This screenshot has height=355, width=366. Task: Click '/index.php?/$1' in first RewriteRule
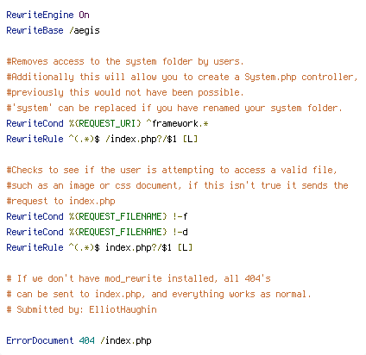(x=141, y=139)
